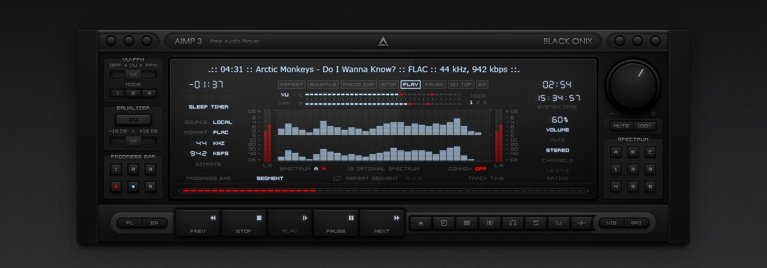Select spectrum type A

(616, 152)
